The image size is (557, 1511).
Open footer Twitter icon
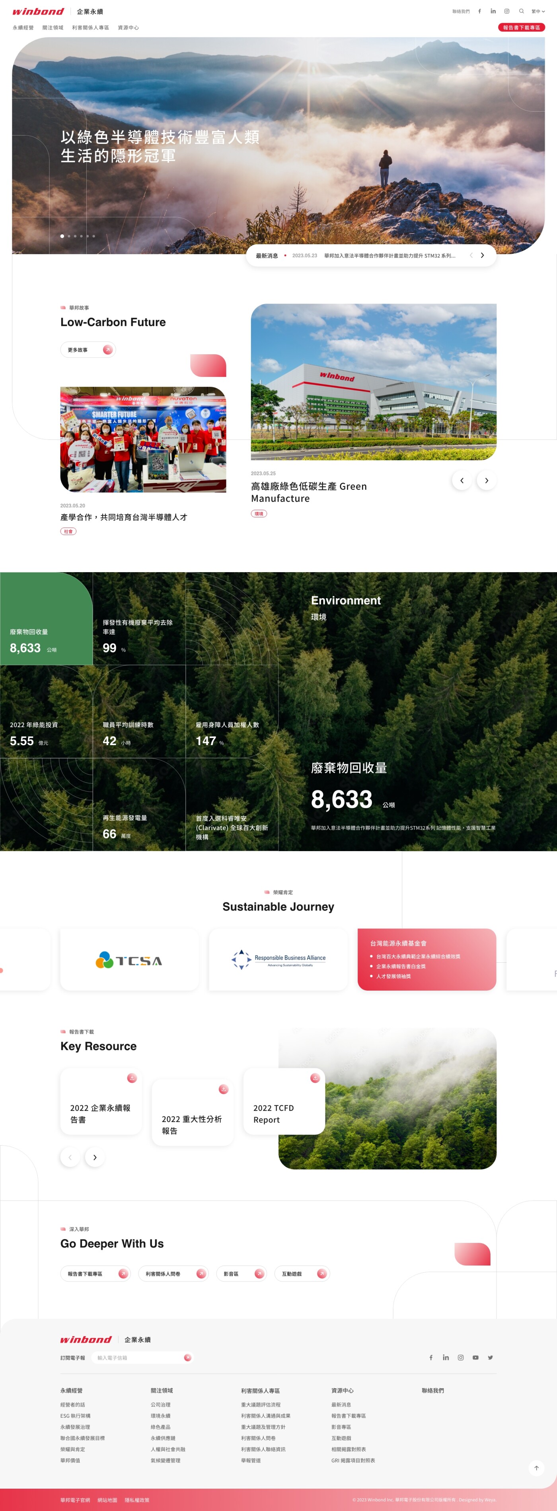(x=491, y=1357)
